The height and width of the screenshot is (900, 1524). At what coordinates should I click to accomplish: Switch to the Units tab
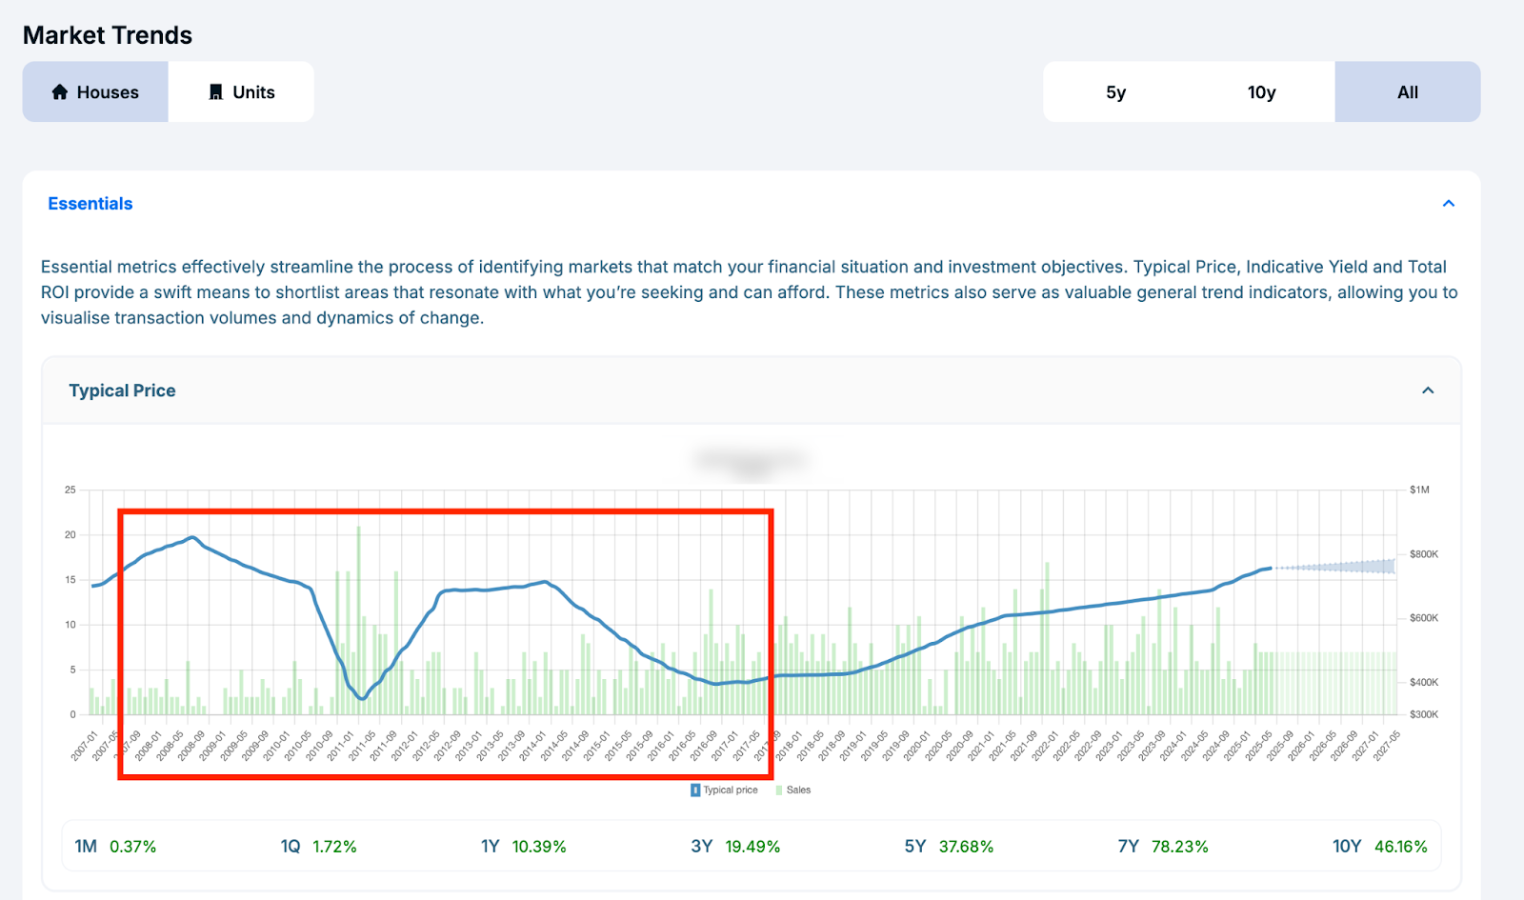point(241,92)
